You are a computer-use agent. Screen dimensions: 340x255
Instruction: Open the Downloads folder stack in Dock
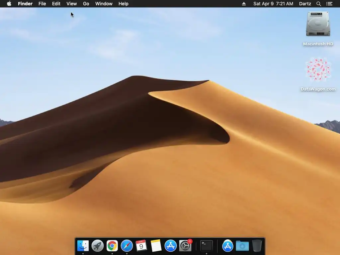click(242, 246)
